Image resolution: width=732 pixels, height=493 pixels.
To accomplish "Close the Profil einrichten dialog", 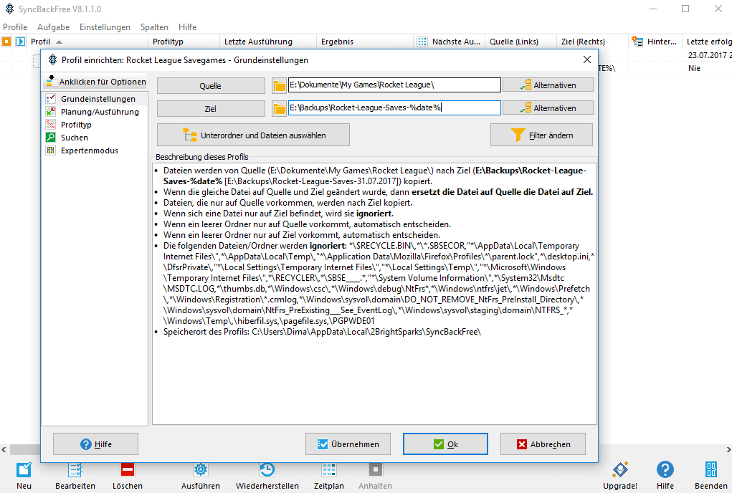I will point(586,59).
